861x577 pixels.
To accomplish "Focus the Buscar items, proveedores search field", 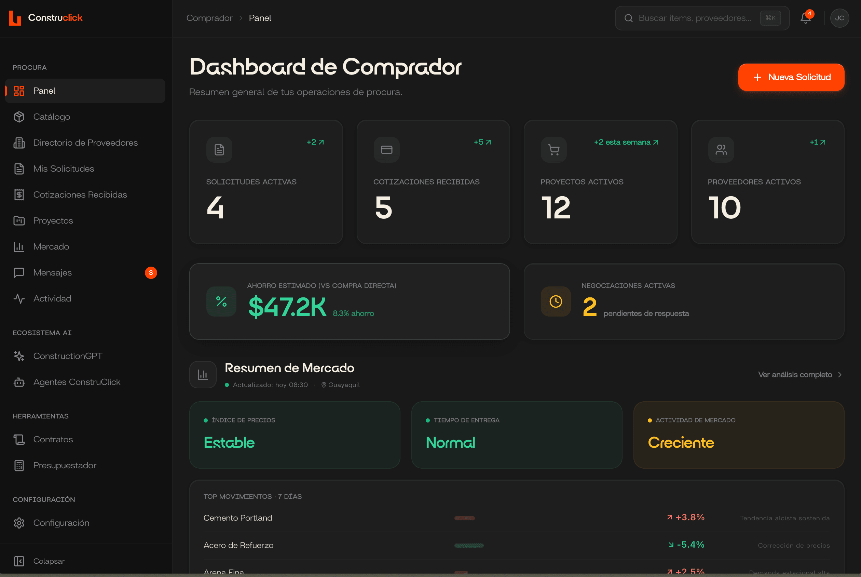I will point(702,18).
